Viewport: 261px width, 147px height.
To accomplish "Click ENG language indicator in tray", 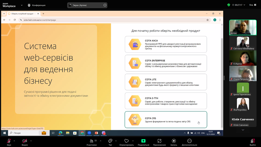I will click(203, 133).
